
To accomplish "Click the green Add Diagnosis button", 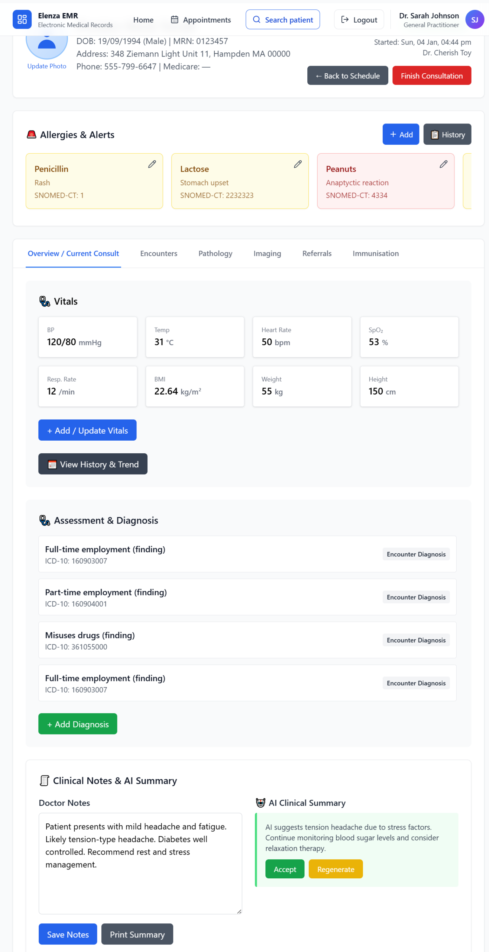I will tap(78, 724).
